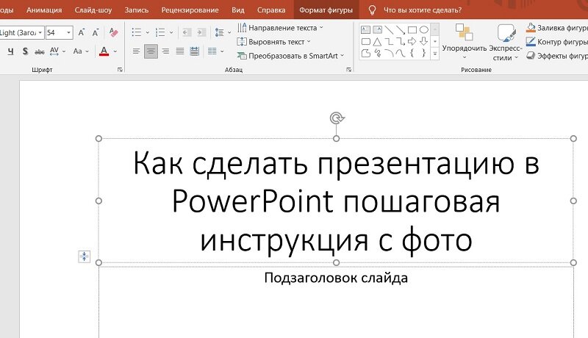Click the Change Case Aa icon
Screen dimensions: 588x338
click(x=77, y=51)
